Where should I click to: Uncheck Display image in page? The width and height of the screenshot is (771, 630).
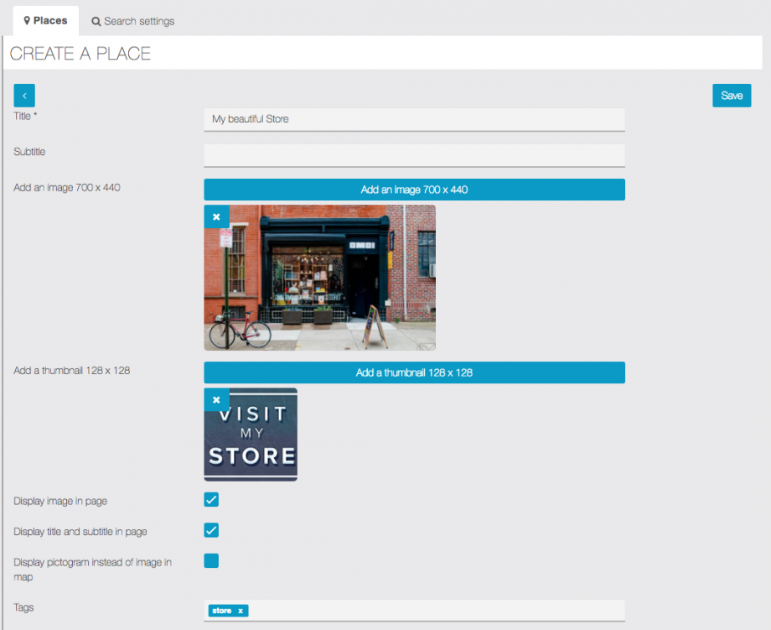click(x=211, y=500)
